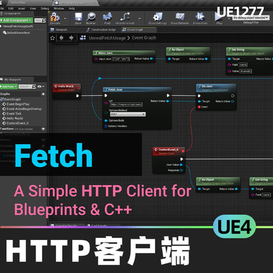Screen dimensions: 273x273
Task: Switch to the Construction Script tab
Action: [101, 30]
